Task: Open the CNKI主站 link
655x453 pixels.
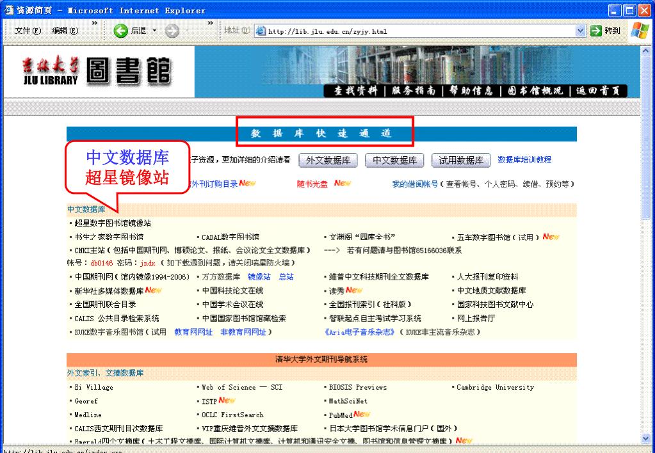Action: [90, 251]
